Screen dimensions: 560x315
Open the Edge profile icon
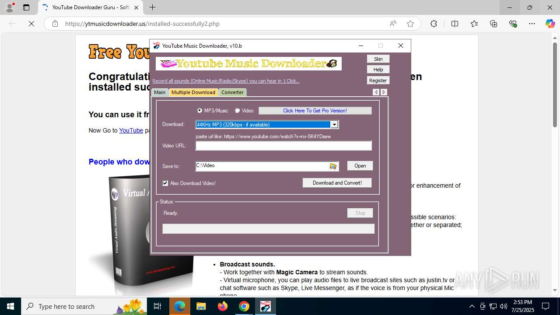[x=10, y=7]
